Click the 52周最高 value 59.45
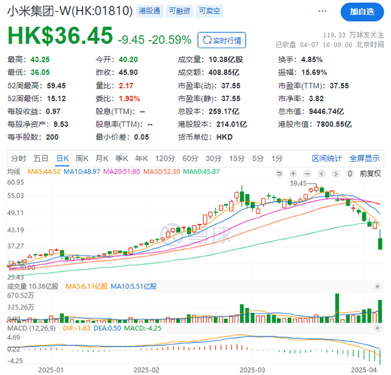The width and height of the screenshot is (391, 375). click(56, 85)
